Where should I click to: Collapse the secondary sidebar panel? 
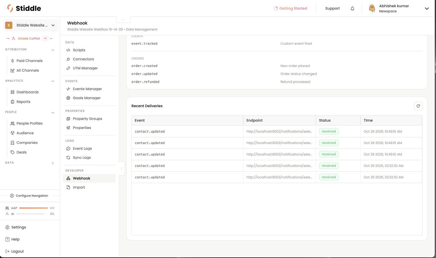click(x=121, y=169)
